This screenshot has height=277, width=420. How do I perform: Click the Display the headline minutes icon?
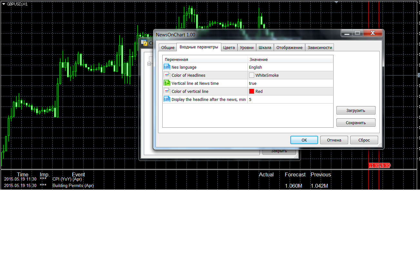tap(167, 99)
